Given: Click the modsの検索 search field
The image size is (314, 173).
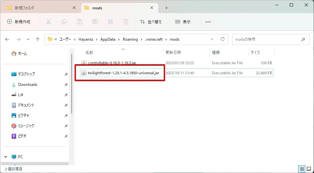Looking at the screenshot, I should coord(267,39).
